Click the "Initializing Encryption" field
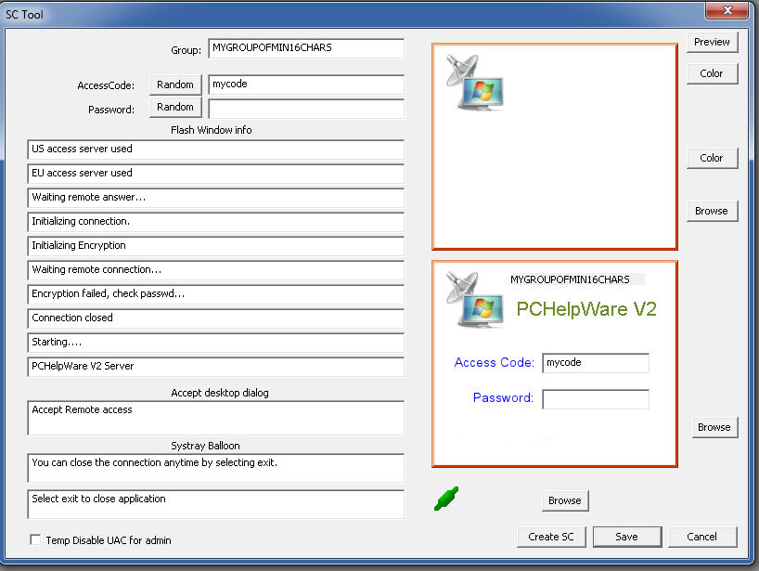The image size is (759, 571). click(215, 246)
